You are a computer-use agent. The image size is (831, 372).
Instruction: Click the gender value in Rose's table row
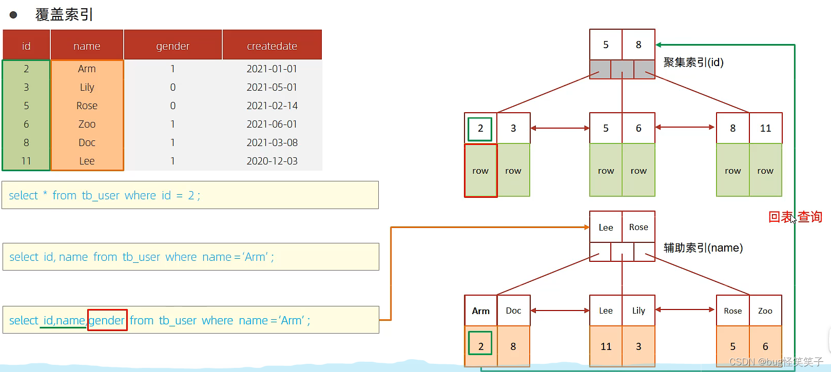pyautogui.click(x=173, y=106)
